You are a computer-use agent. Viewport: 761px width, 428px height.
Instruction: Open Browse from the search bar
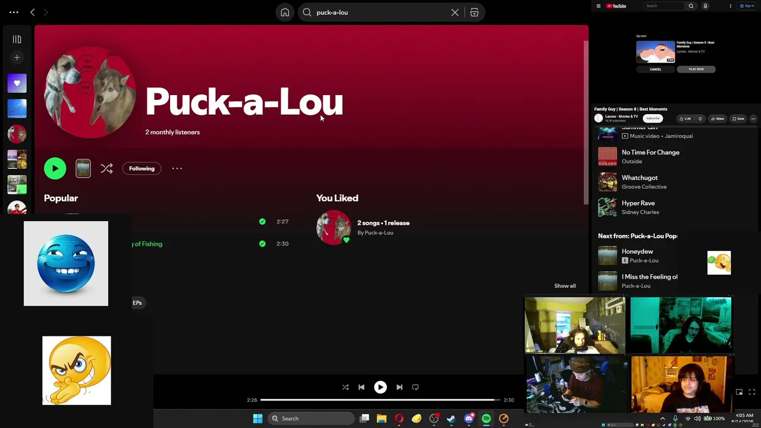pyautogui.click(x=474, y=12)
